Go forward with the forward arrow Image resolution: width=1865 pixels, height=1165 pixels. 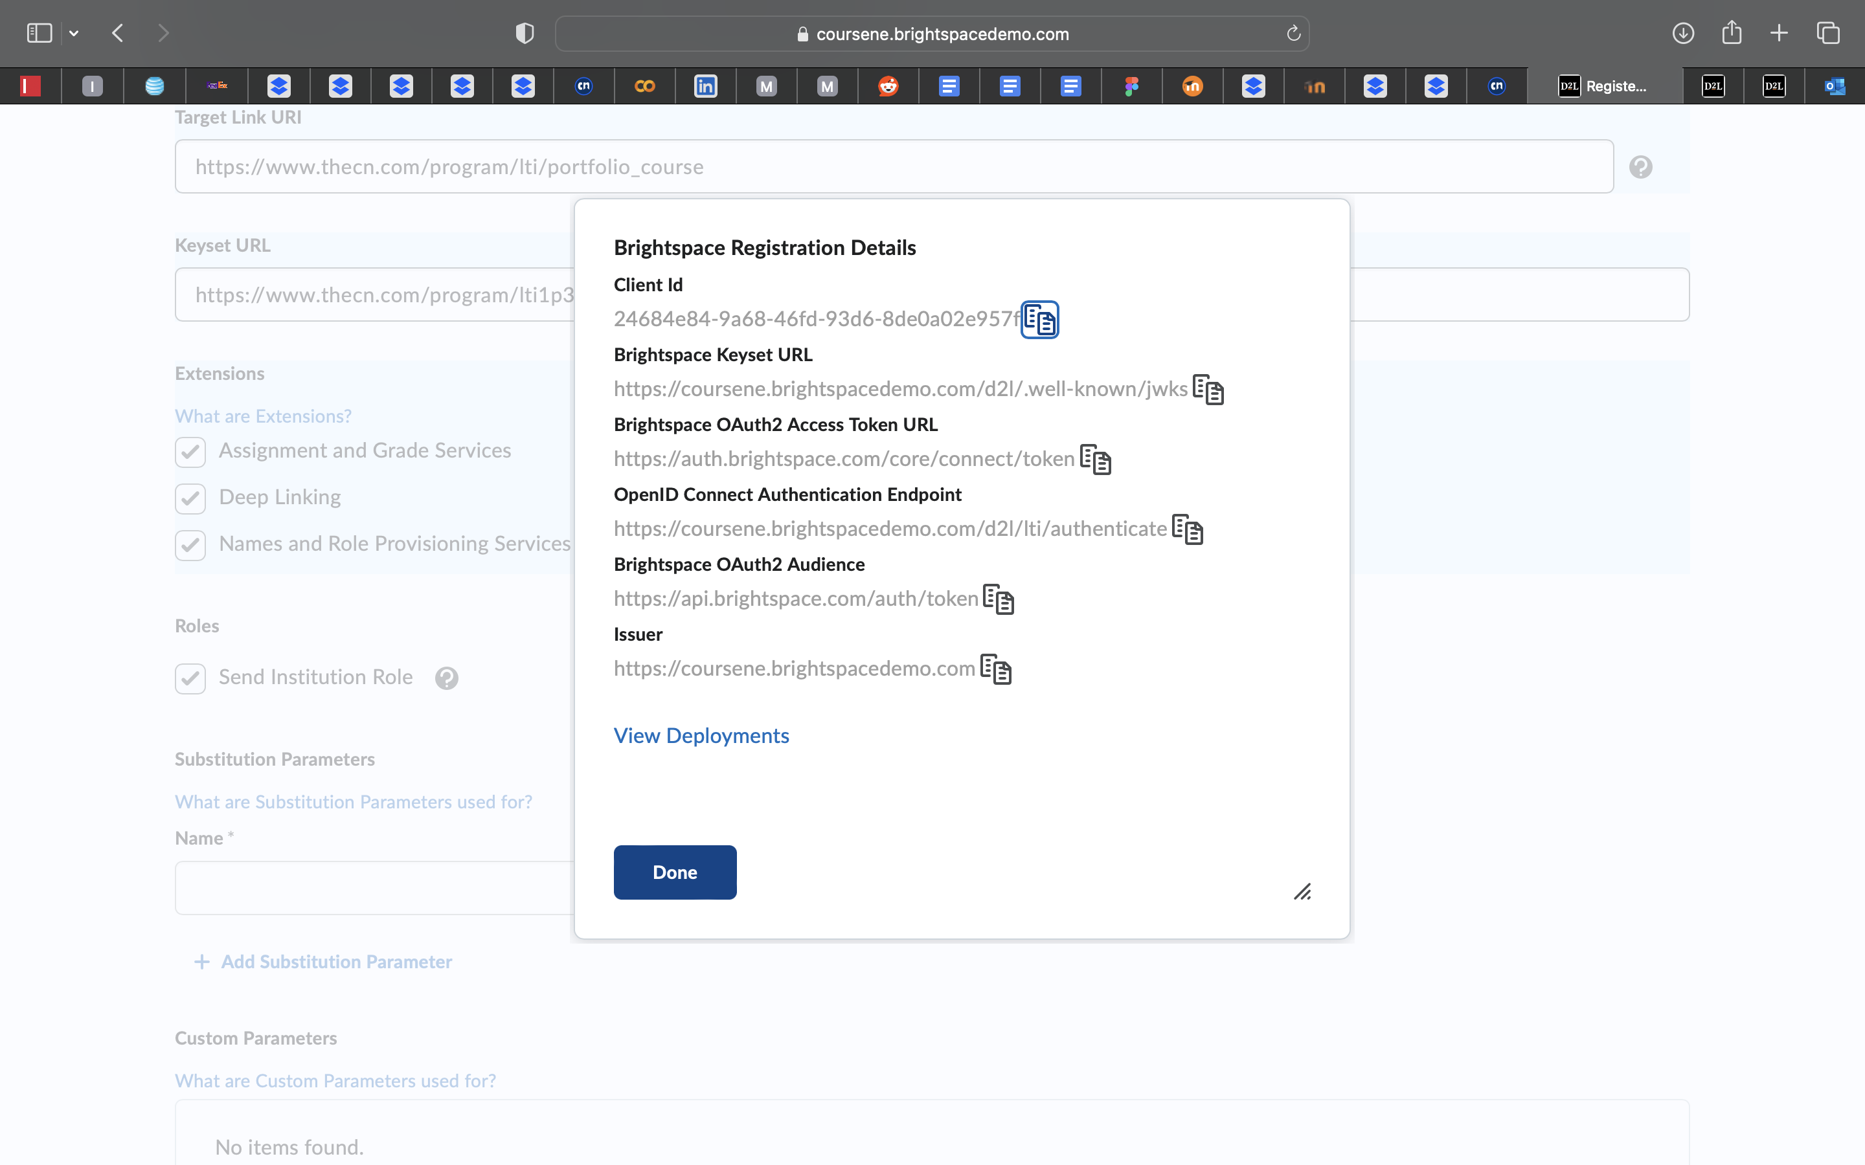tap(163, 33)
